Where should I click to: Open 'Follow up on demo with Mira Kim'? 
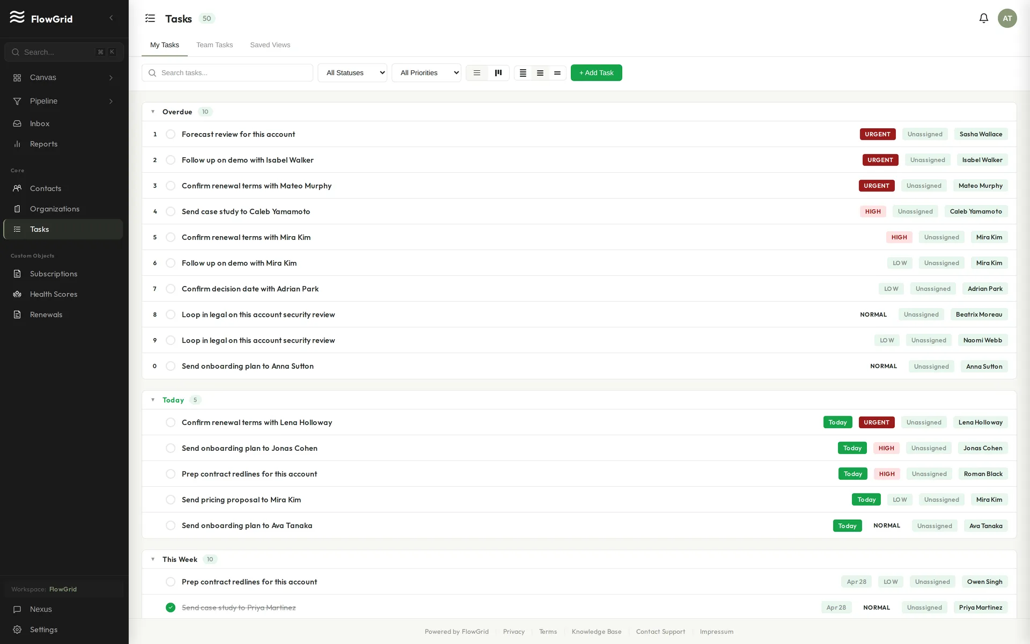239,263
